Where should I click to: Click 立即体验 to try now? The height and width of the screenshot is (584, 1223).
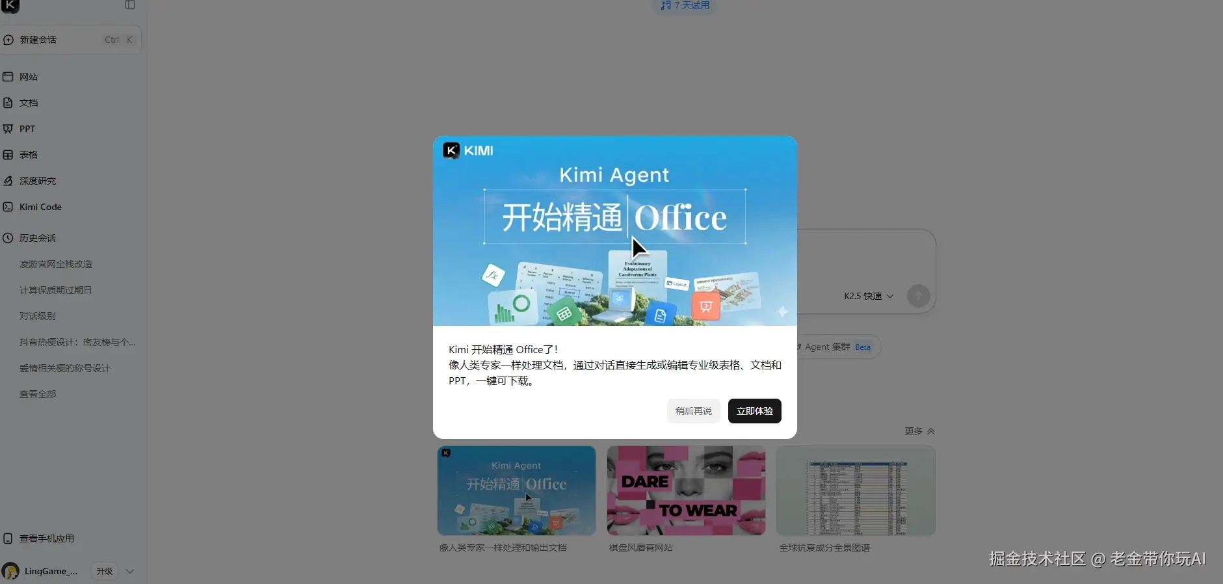(754, 411)
